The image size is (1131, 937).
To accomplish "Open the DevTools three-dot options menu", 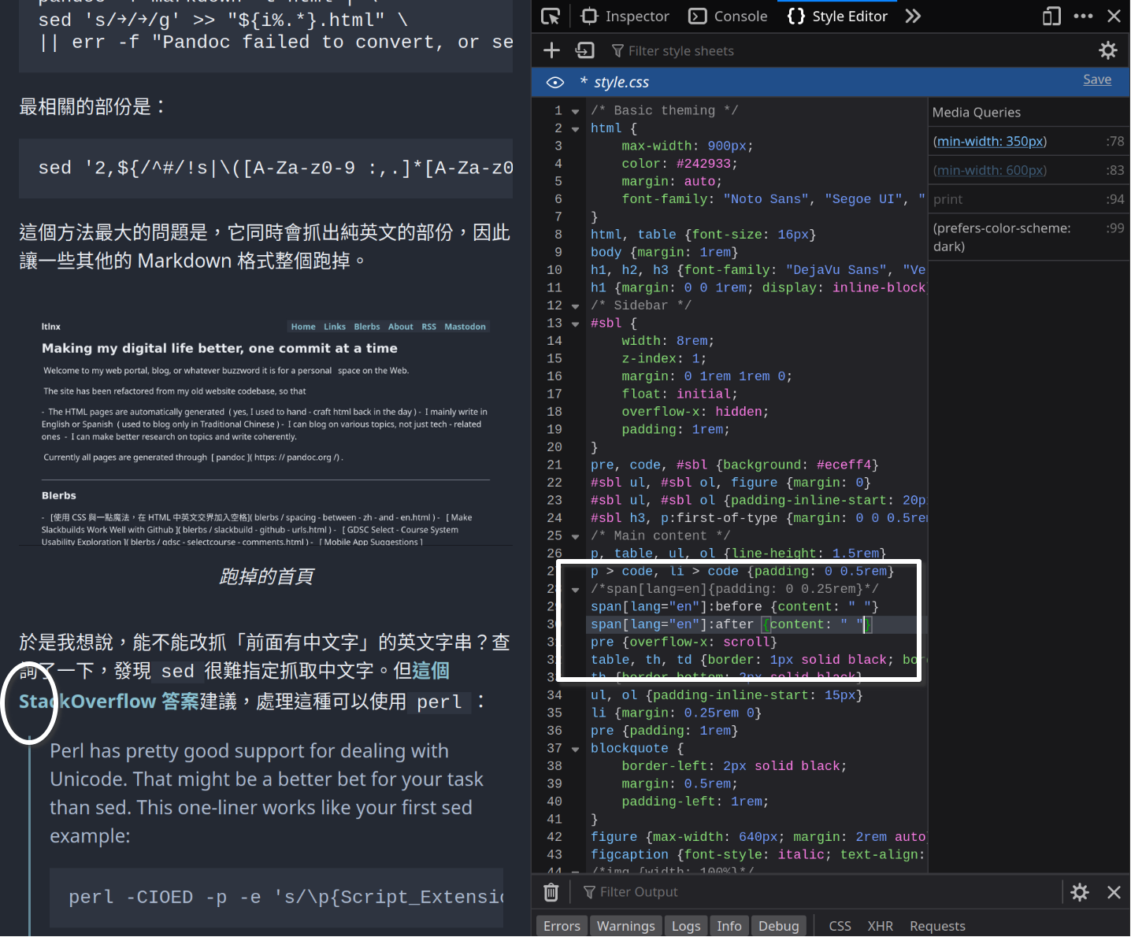I will pos(1084,16).
